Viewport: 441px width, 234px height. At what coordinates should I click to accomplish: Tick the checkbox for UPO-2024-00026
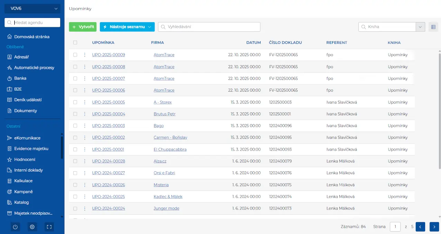tap(75, 185)
